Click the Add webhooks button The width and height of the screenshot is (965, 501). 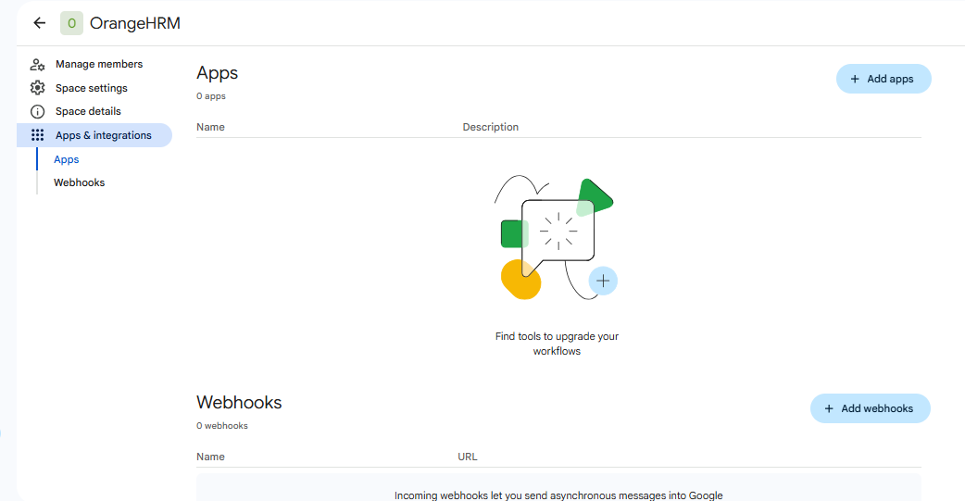(870, 408)
